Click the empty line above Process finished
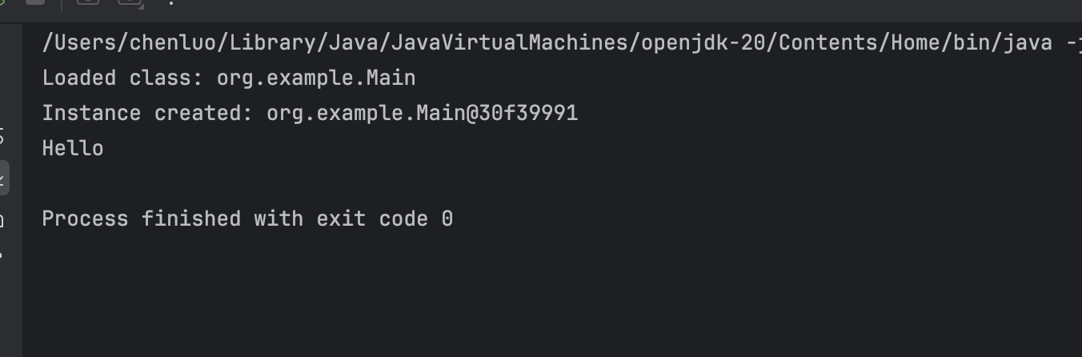Image resolution: width=1082 pixels, height=357 pixels. 552,183
